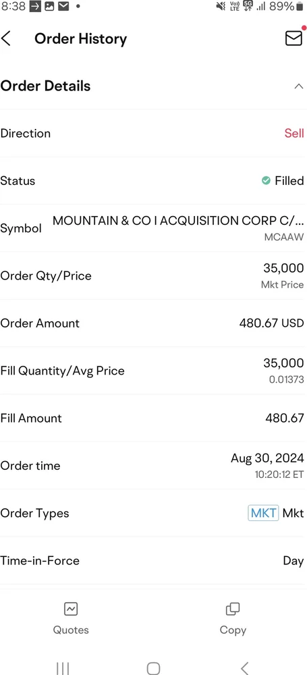Viewport: 307px width, 675px height.
Task: Tap the MKT order type badge
Action: click(264, 513)
